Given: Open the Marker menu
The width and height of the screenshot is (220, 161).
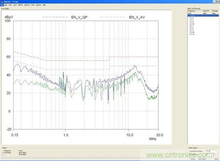Looking at the screenshot, I should pos(20,5).
